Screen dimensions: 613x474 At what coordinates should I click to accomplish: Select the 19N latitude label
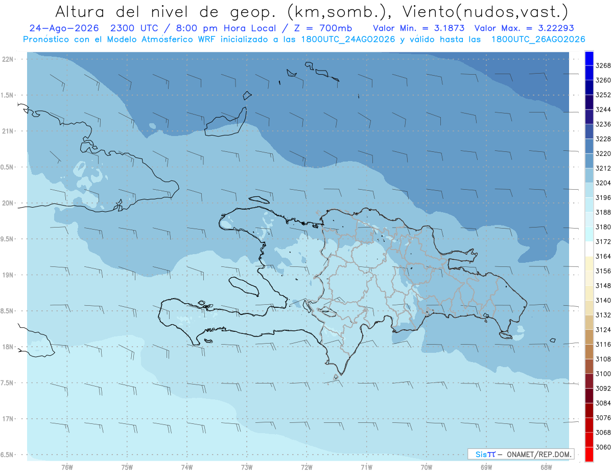(8, 275)
